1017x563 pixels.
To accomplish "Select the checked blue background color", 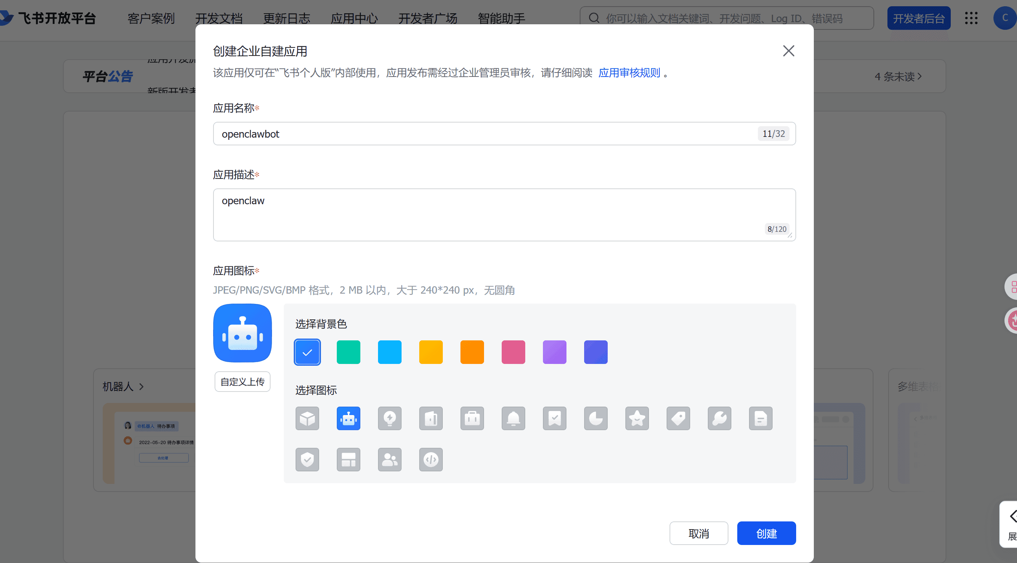I will [307, 352].
